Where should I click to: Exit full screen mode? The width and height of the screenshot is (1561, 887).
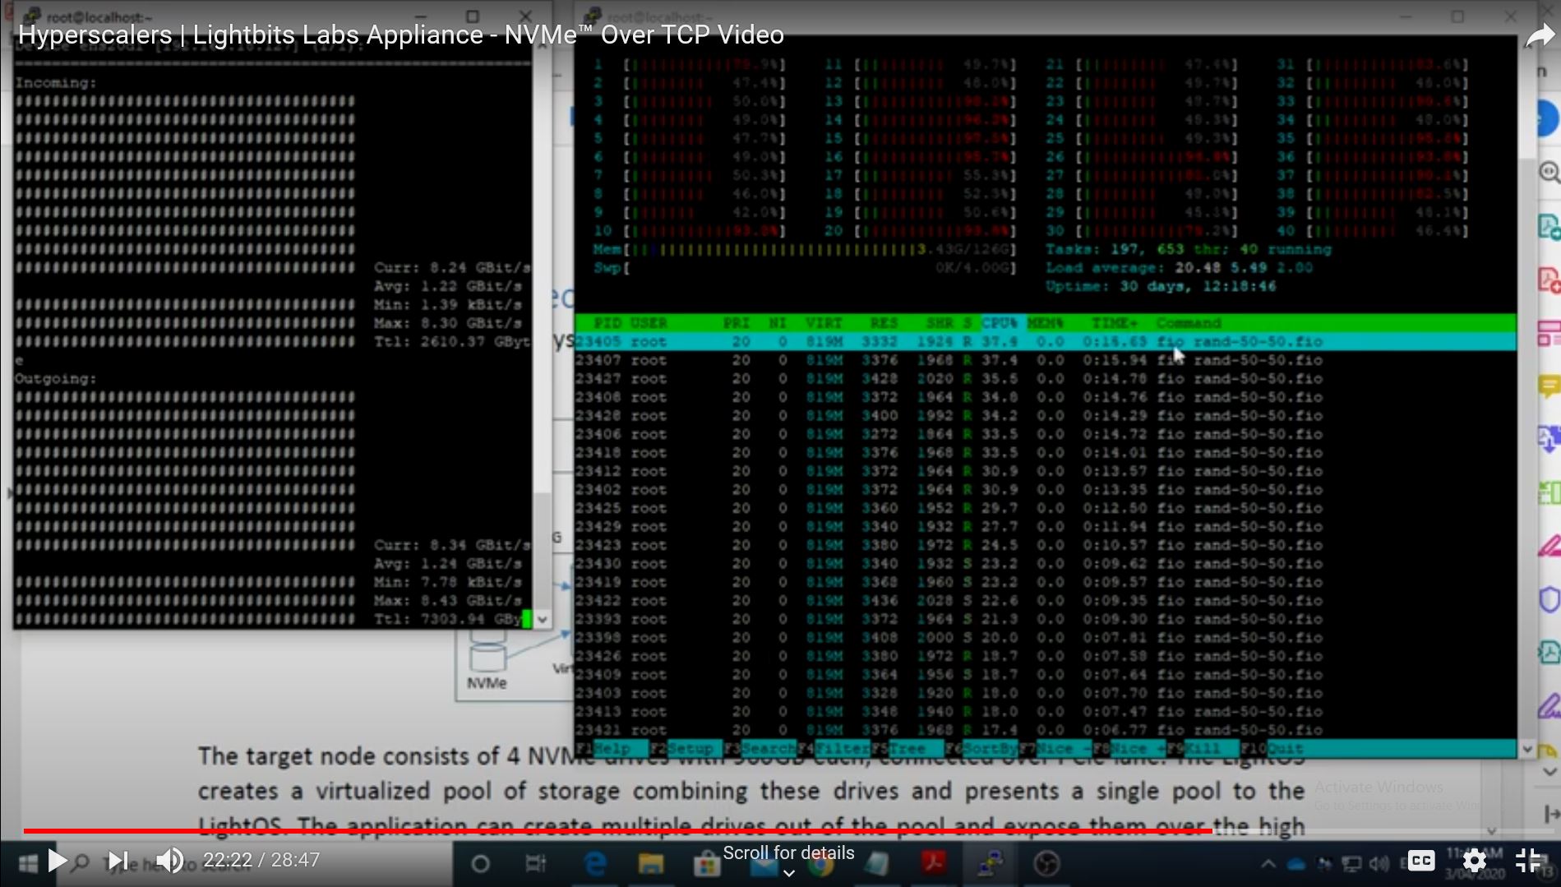click(1527, 861)
